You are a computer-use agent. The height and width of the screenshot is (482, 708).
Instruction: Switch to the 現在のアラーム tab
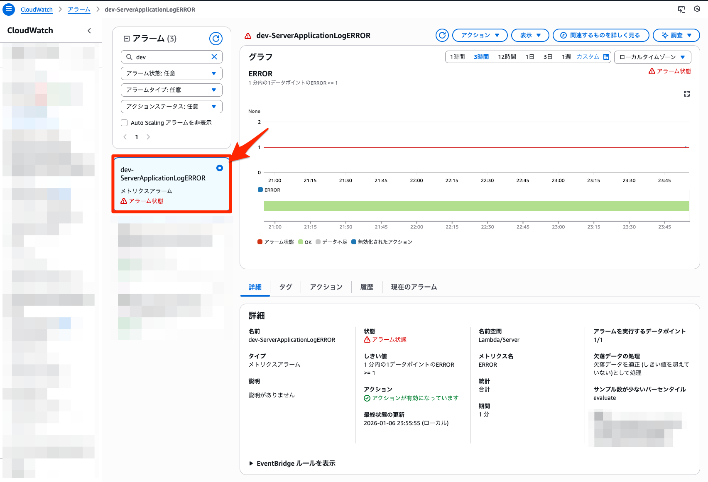(414, 287)
